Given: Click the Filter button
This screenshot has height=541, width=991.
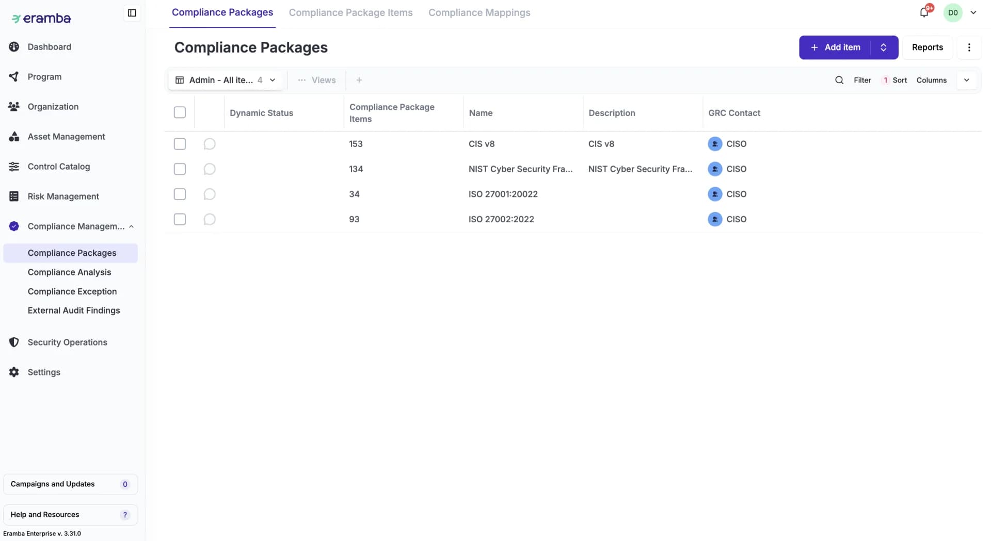Looking at the screenshot, I should coord(862,80).
